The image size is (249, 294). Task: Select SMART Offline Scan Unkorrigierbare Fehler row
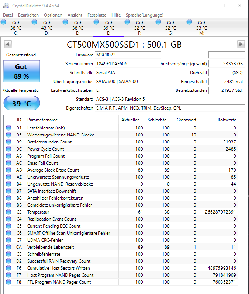click(x=121, y=233)
